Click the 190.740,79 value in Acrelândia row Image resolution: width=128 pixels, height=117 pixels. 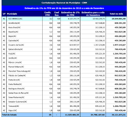pos(75,23)
